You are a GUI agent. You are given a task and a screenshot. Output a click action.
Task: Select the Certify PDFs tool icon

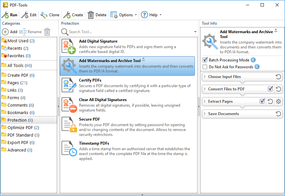(69, 85)
